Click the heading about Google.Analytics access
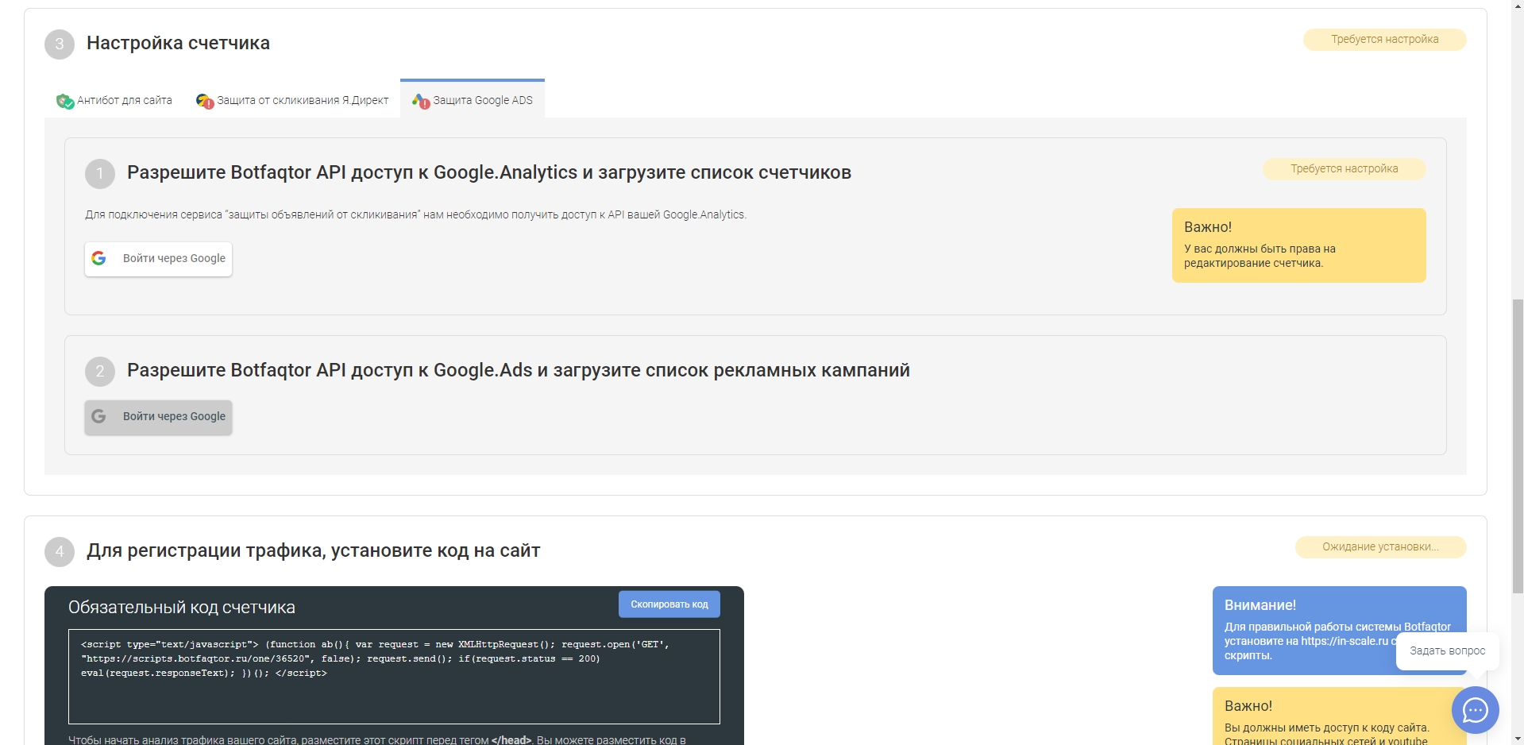 (x=489, y=172)
